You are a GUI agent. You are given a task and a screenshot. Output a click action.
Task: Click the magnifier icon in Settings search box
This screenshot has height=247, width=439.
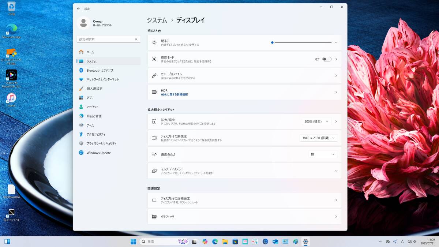pyautogui.click(x=136, y=39)
